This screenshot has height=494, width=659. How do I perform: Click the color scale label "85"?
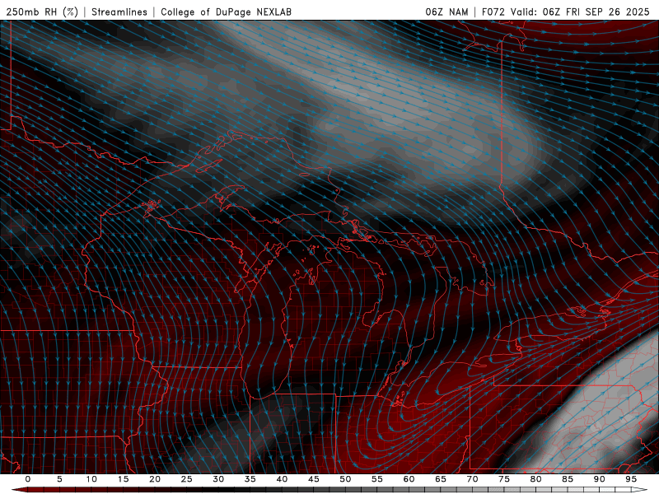tap(568, 479)
